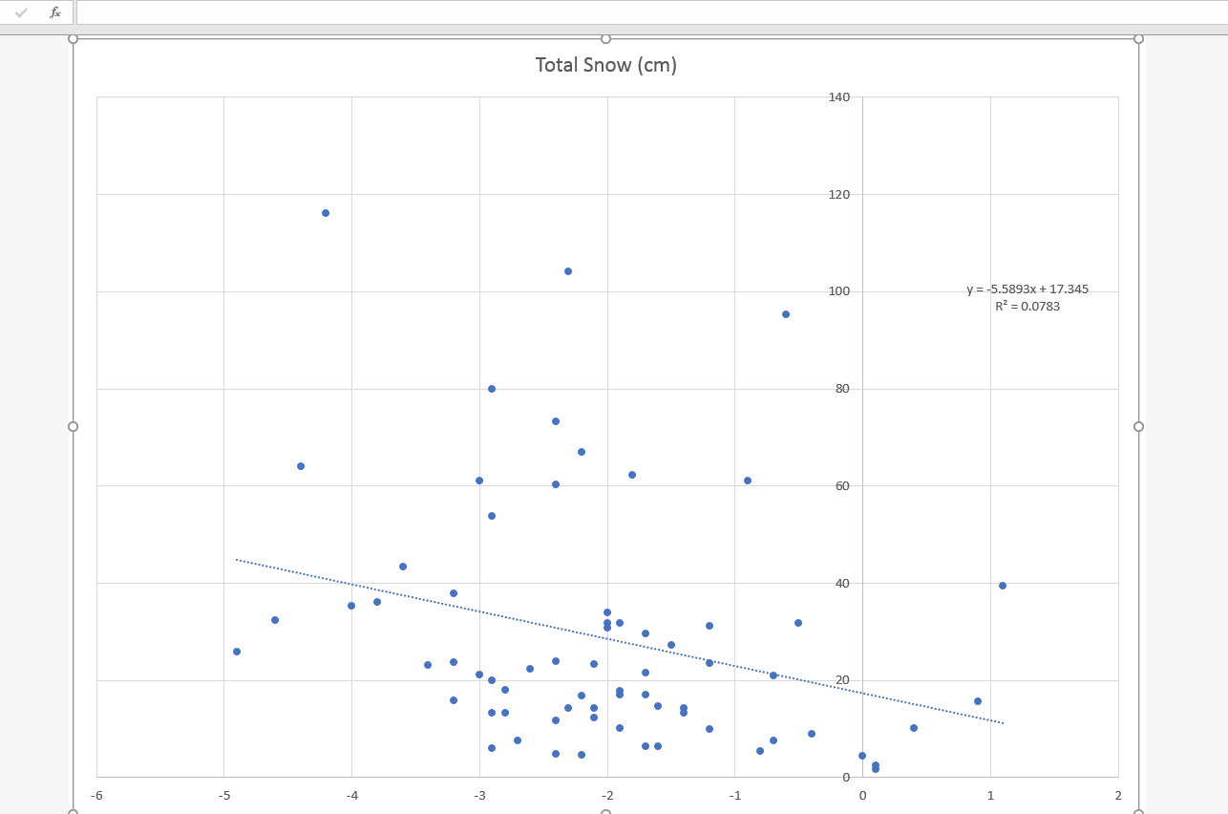This screenshot has height=814, width=1228.
Task: Select the leftmost data point near x=-4.9
Action: tap(237, 652)
